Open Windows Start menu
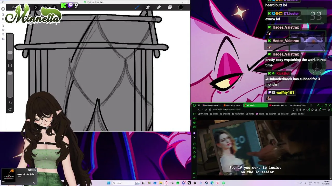The width and height of the screenshot is (332, 186). [109, 183]
